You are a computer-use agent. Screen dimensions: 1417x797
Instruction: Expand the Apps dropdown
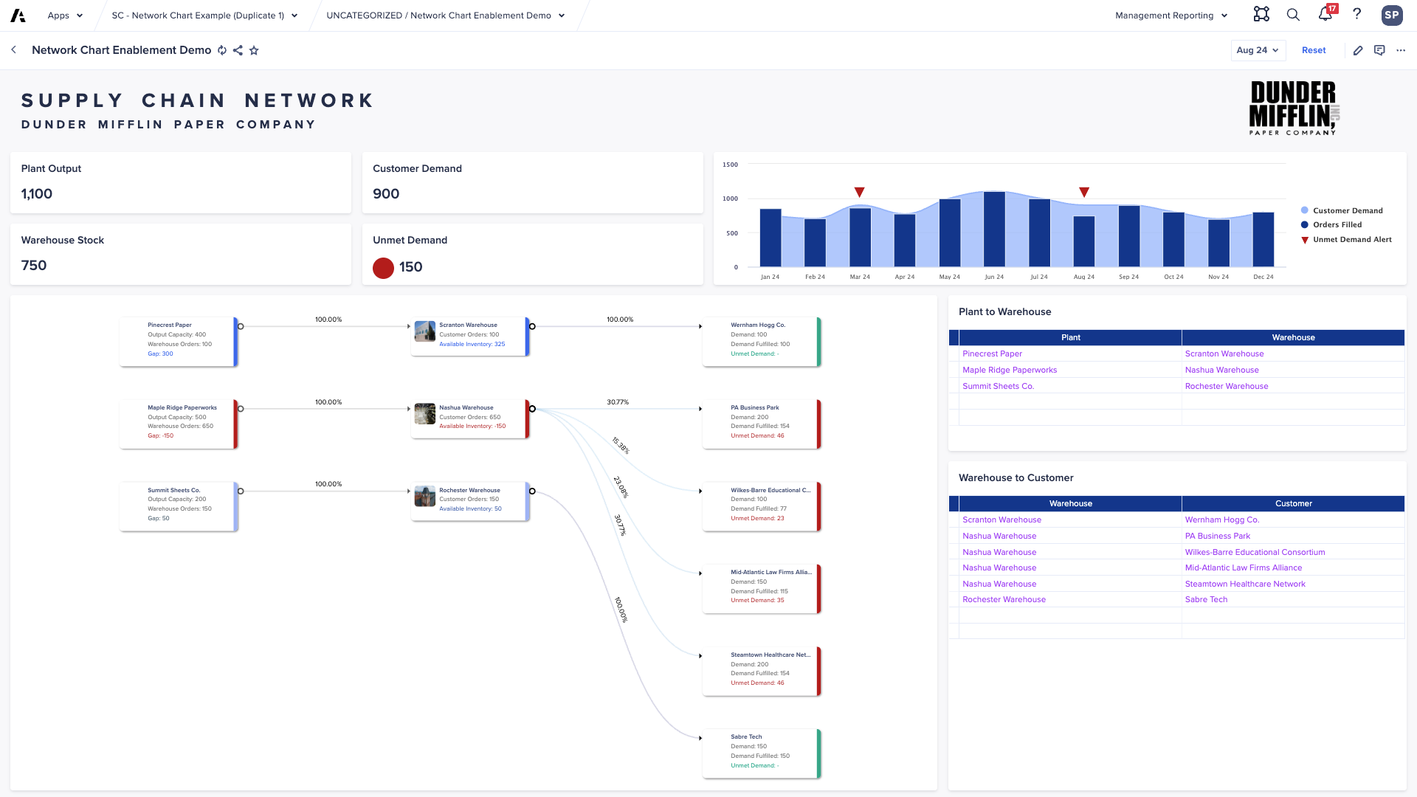pyautogui.click(x=65, y=15)
